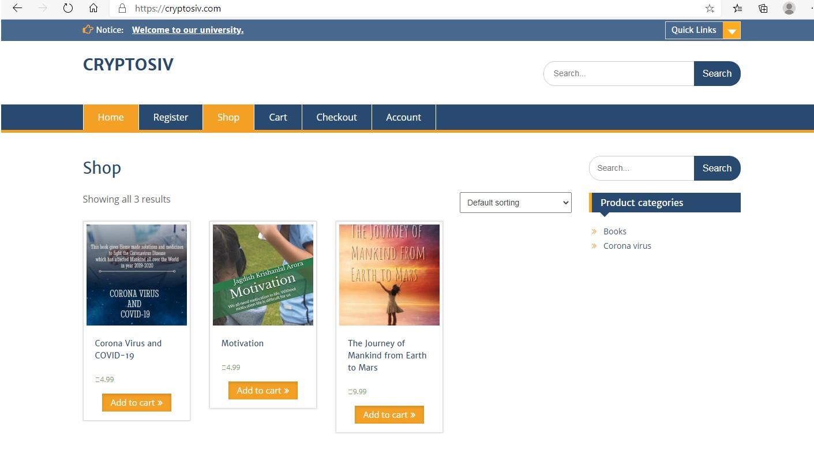Switch to the Cart tab

(277, 117)
